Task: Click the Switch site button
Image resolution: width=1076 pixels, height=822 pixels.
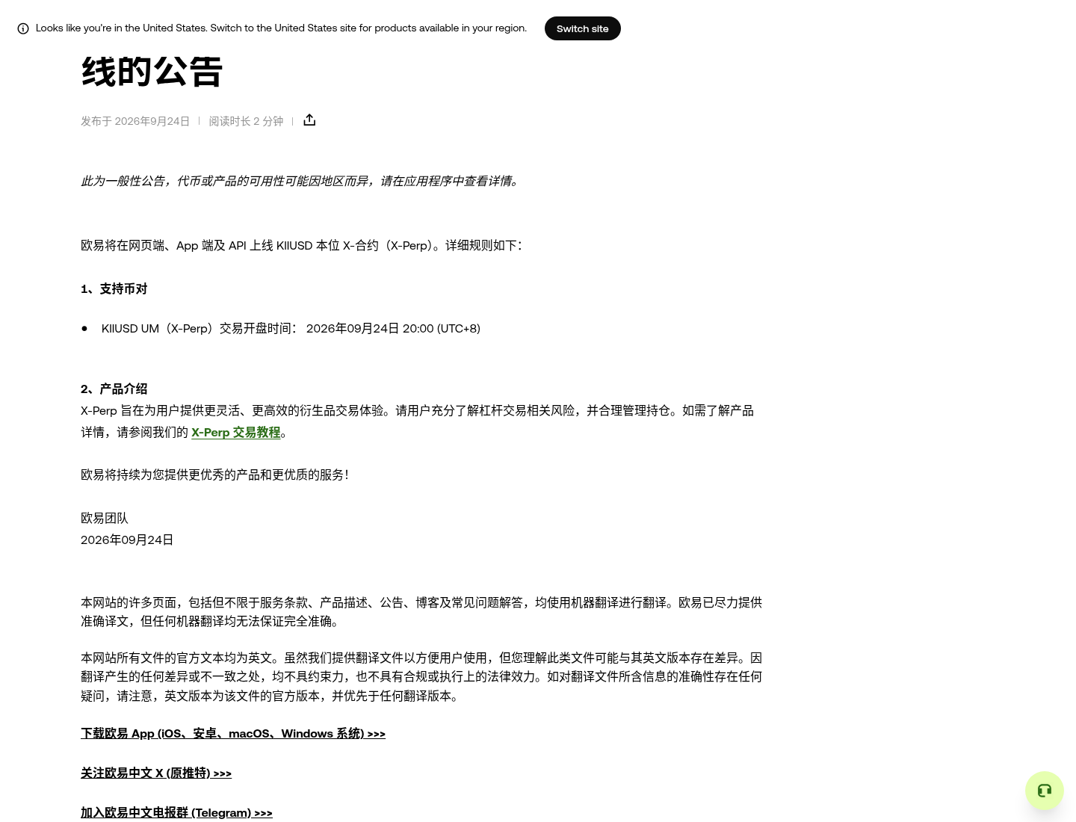Action: click(x=582, y=28)
